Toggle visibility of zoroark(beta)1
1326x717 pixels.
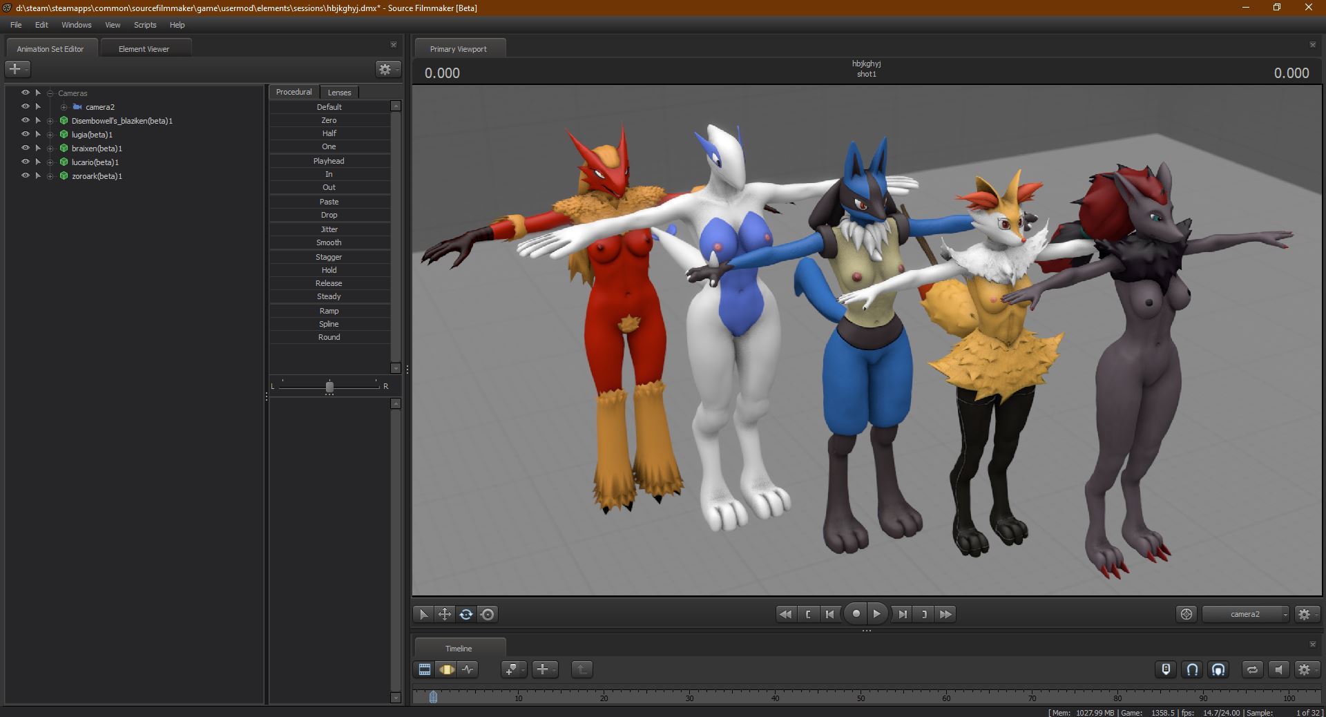pyautogui.click(x=25, y=175)
